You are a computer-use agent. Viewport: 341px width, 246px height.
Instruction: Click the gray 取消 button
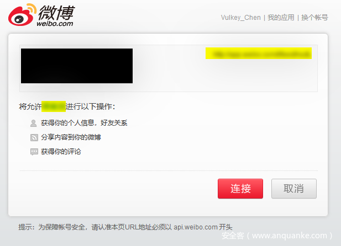(294, 189)
